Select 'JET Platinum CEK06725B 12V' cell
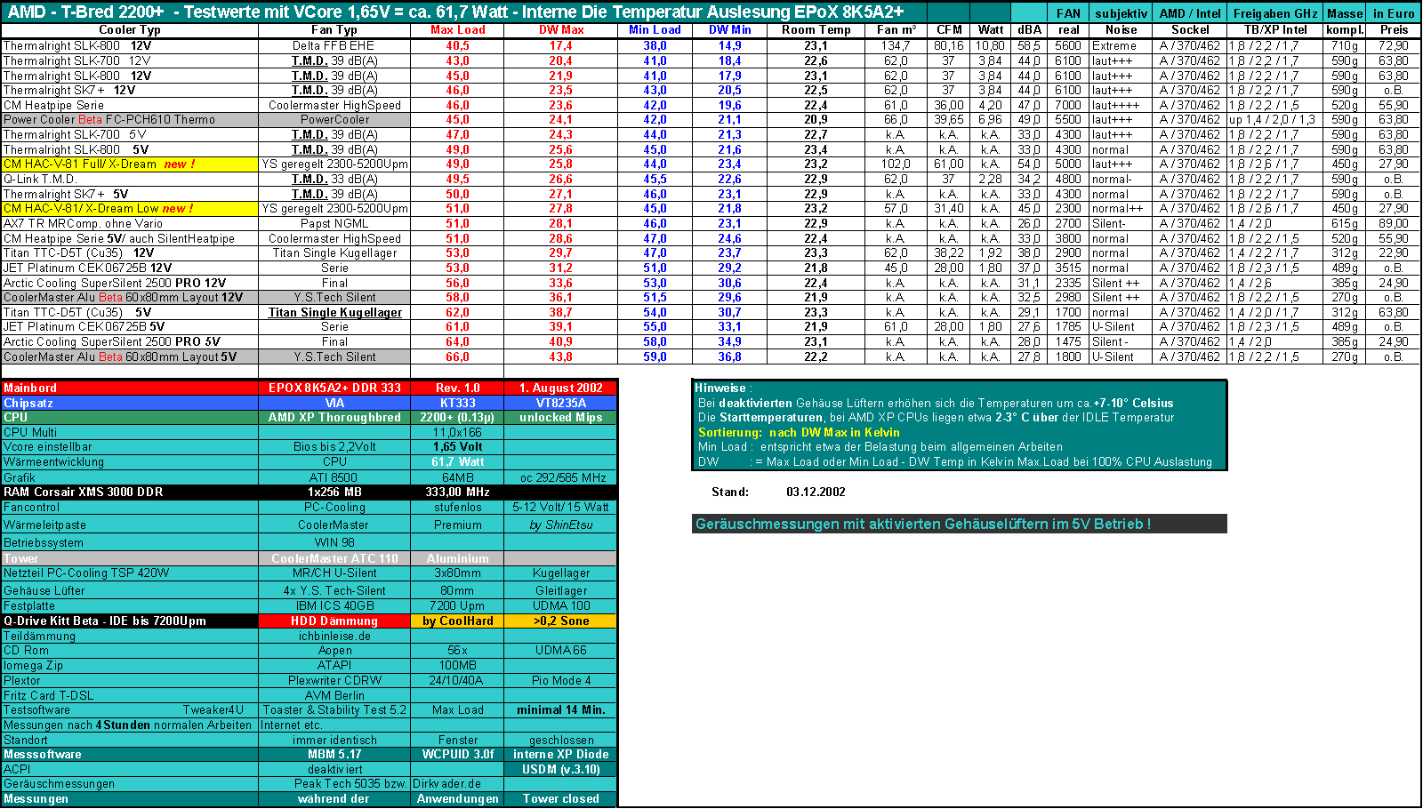The image size is (1423, 809). click(130, 268)
